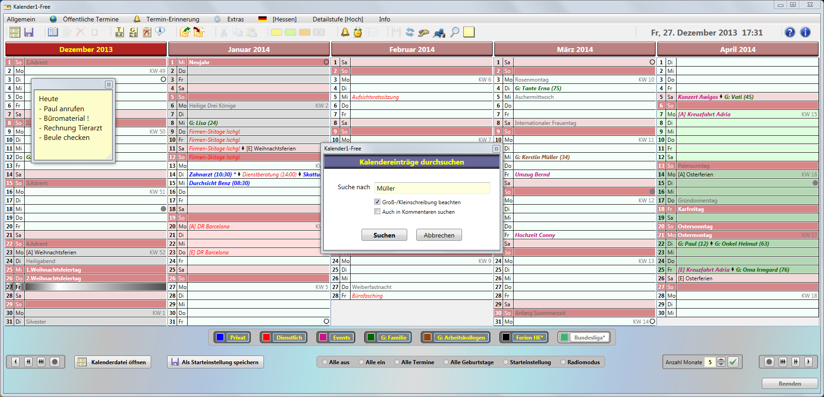824x397 pixels.
Task: Click the magnifying glass search icon
Action: [455, 32]
